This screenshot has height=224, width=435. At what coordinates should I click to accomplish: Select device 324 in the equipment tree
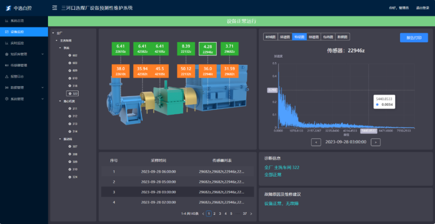click(x=75, y=177)
